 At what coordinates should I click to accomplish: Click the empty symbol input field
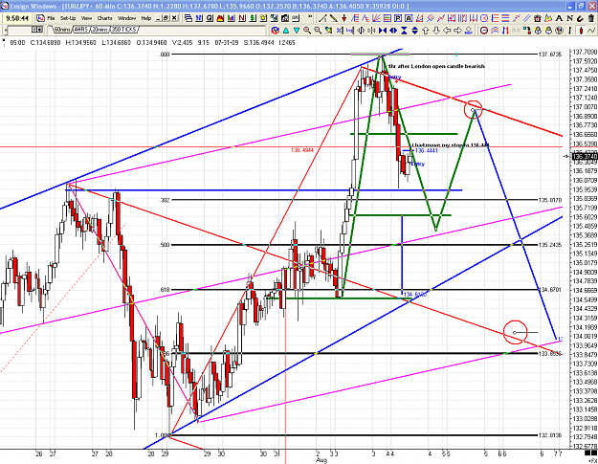tap(19, 30)
